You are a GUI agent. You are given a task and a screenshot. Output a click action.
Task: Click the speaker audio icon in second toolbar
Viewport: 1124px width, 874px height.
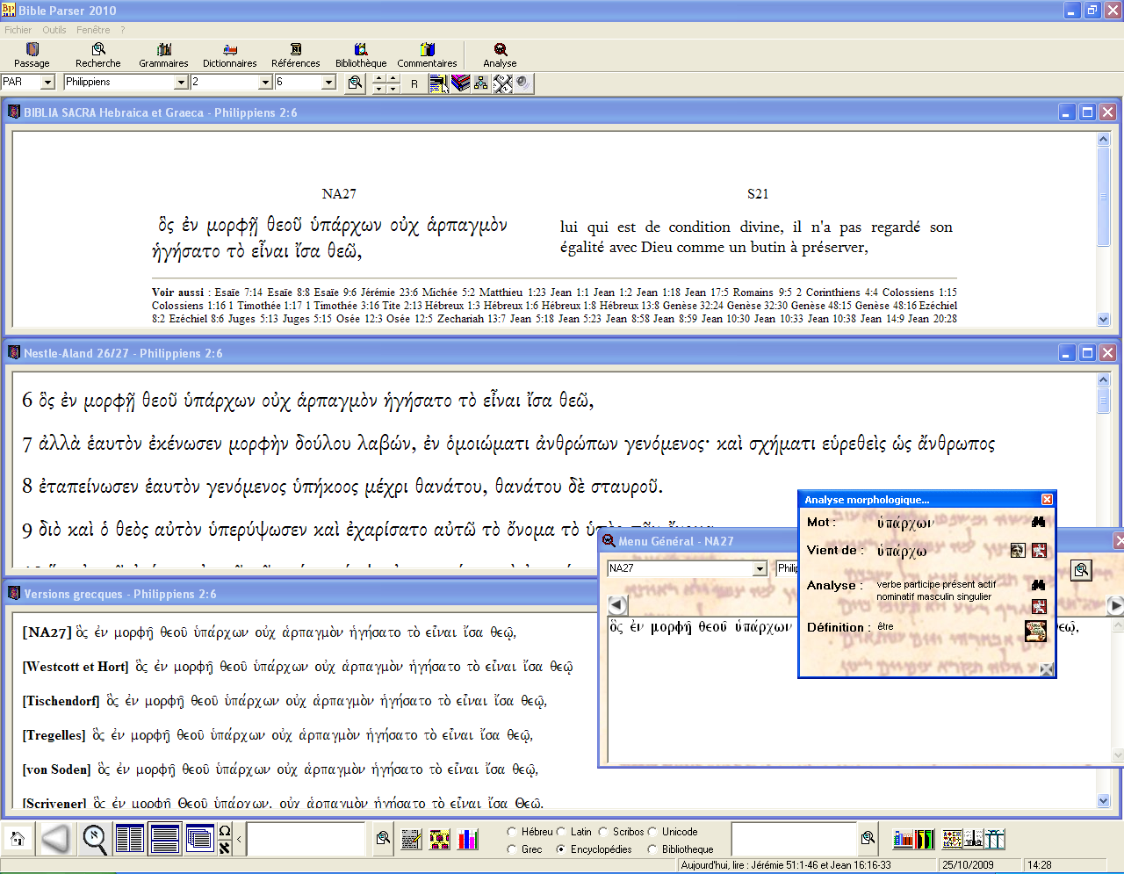[523, 83]
